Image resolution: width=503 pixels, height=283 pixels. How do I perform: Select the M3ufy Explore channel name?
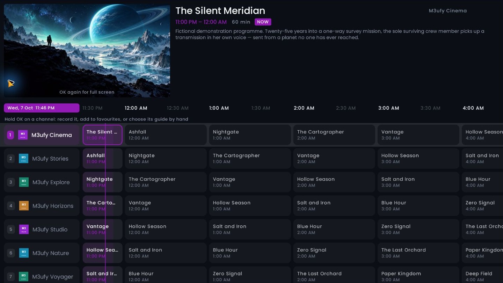51,182
